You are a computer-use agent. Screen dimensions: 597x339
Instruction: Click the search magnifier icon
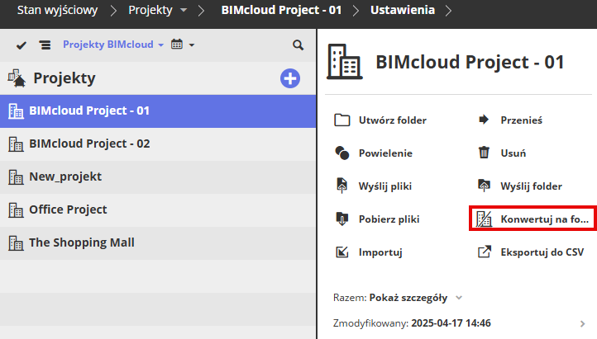click(298, 45)
